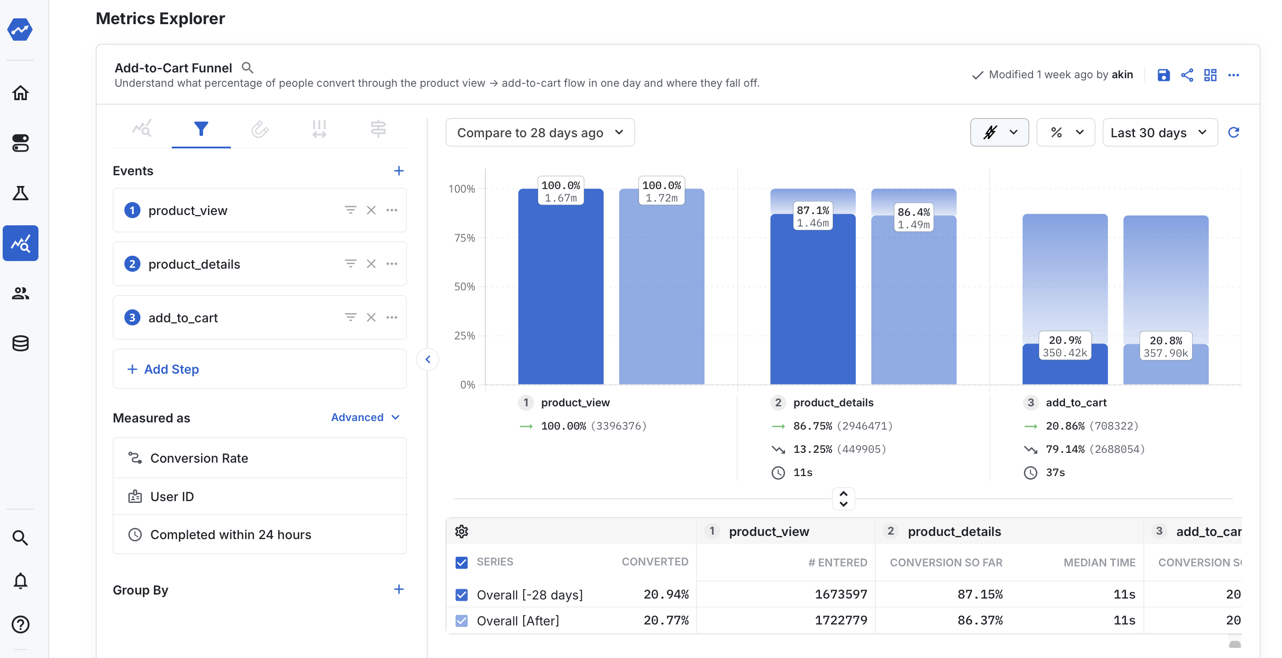Click the MEDIAN TIME column header
The width and height of the screenshot is (1282, 658).
click(1099, 562)
